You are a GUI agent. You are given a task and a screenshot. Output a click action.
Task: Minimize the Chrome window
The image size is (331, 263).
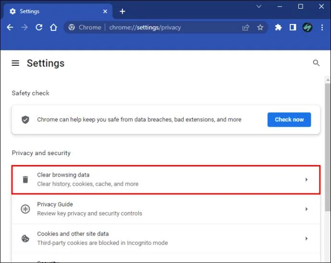(280, 7)
